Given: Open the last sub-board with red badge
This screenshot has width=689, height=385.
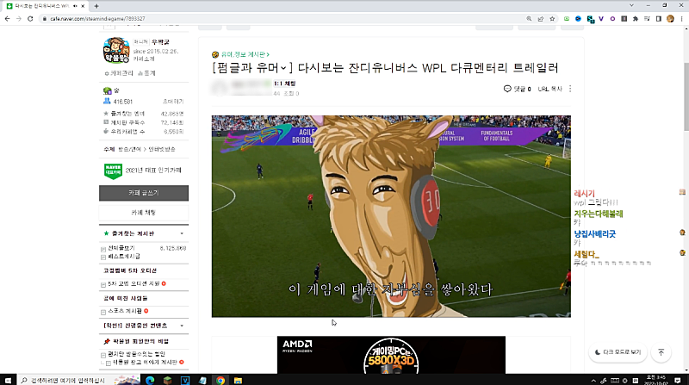Looking at the screenshot, I should 145,363.
